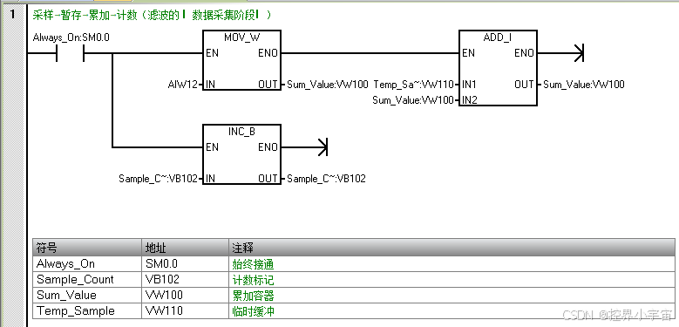
Task: Click comment 临时缓冲
Action: (x=254, y=311)
